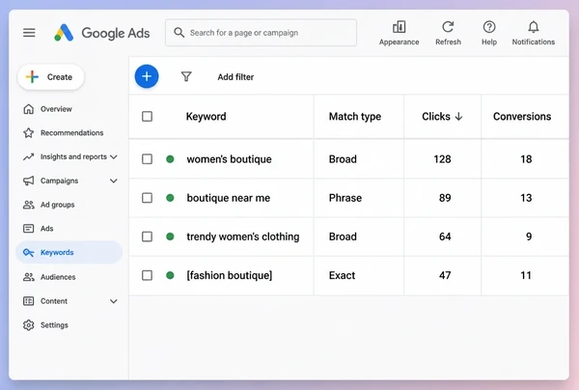Check the [fashion boutique] row checkbox
Image resolution: width=579 pixels, height=390 pixels.
pos(147,275)
